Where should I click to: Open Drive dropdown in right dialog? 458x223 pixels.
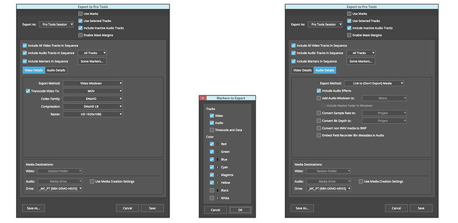[329, 189]
